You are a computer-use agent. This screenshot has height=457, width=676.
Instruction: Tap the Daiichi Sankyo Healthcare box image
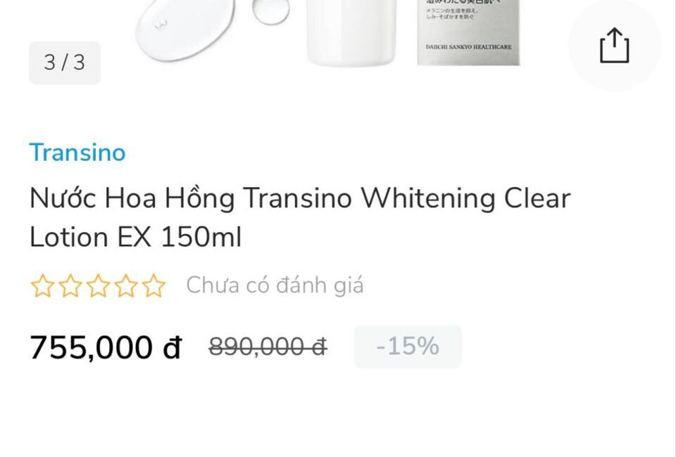click(468, 32)
